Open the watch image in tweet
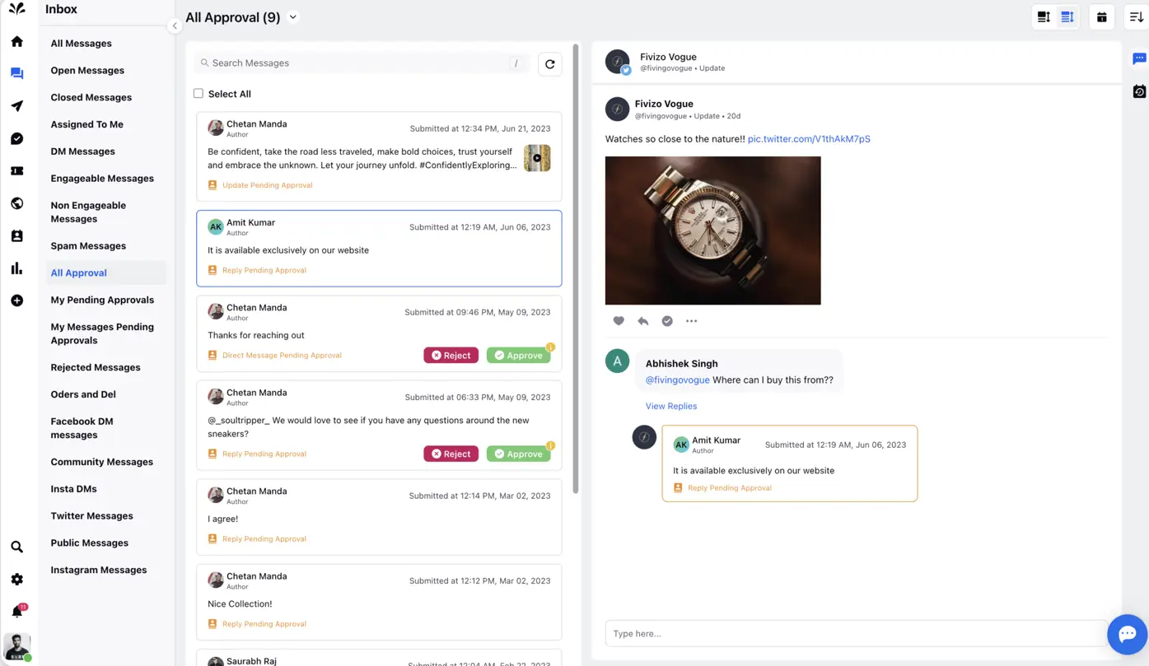1149x666 pixels. point(712,231)
